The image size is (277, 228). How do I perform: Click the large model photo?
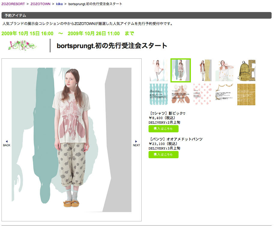(71, 140)
